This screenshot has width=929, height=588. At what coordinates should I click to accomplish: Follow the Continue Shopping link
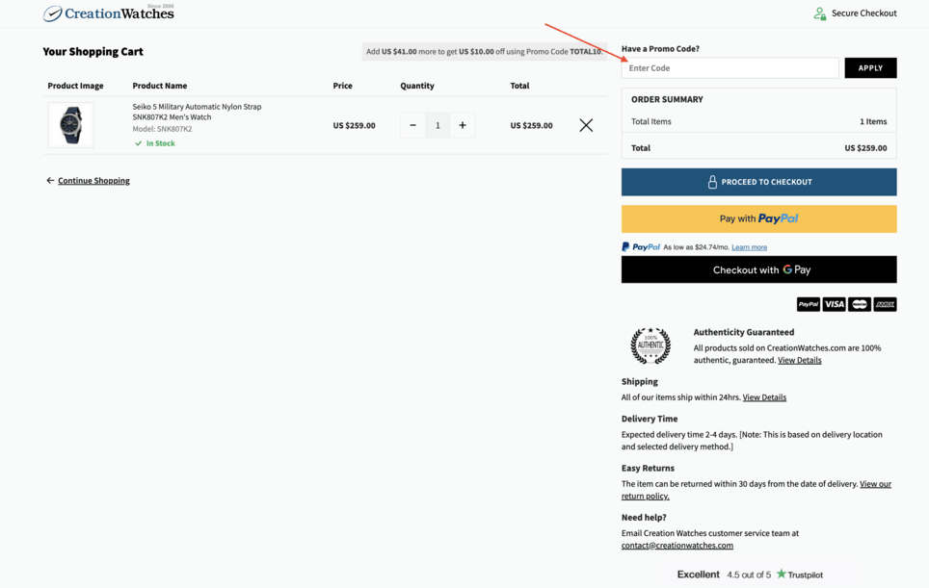point(93,180)
